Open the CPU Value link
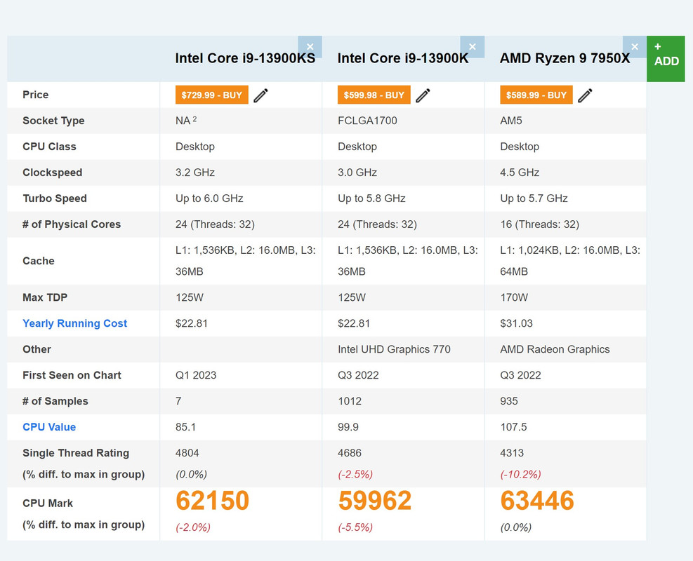The width and height of the screenshot is (693, 561). click(49, 427)
